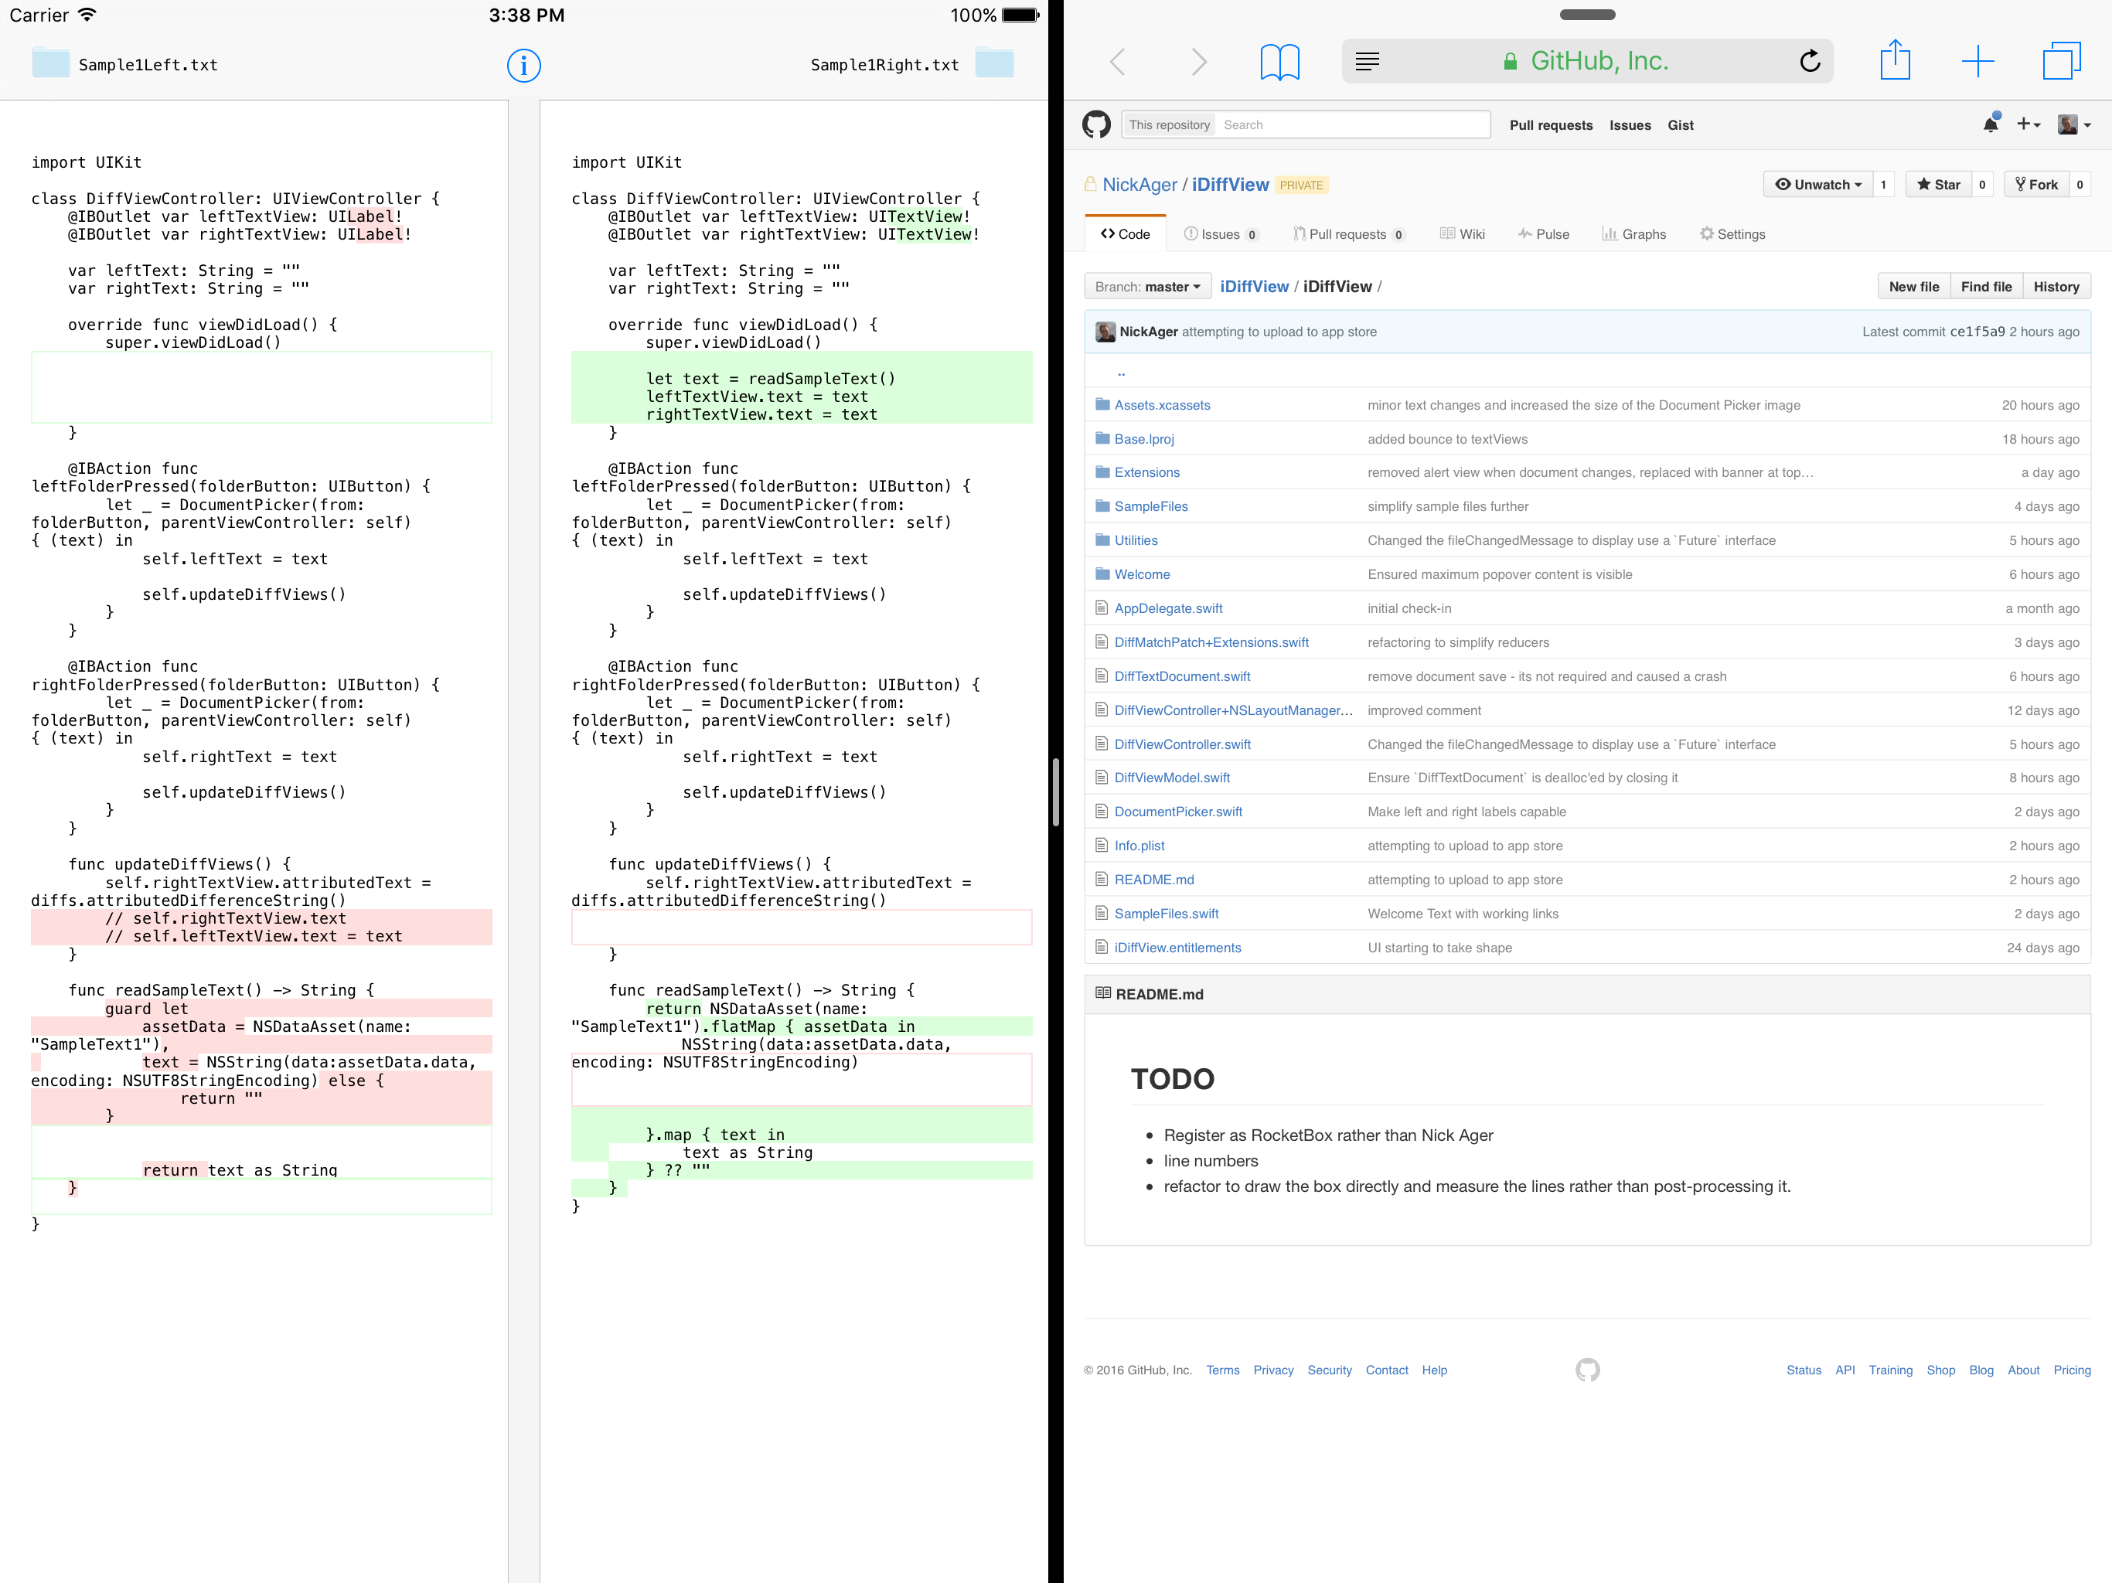The image size is (2112, 1583).
Task: Open DiffViewModel.swift file
Action: tap(1171, 778)
